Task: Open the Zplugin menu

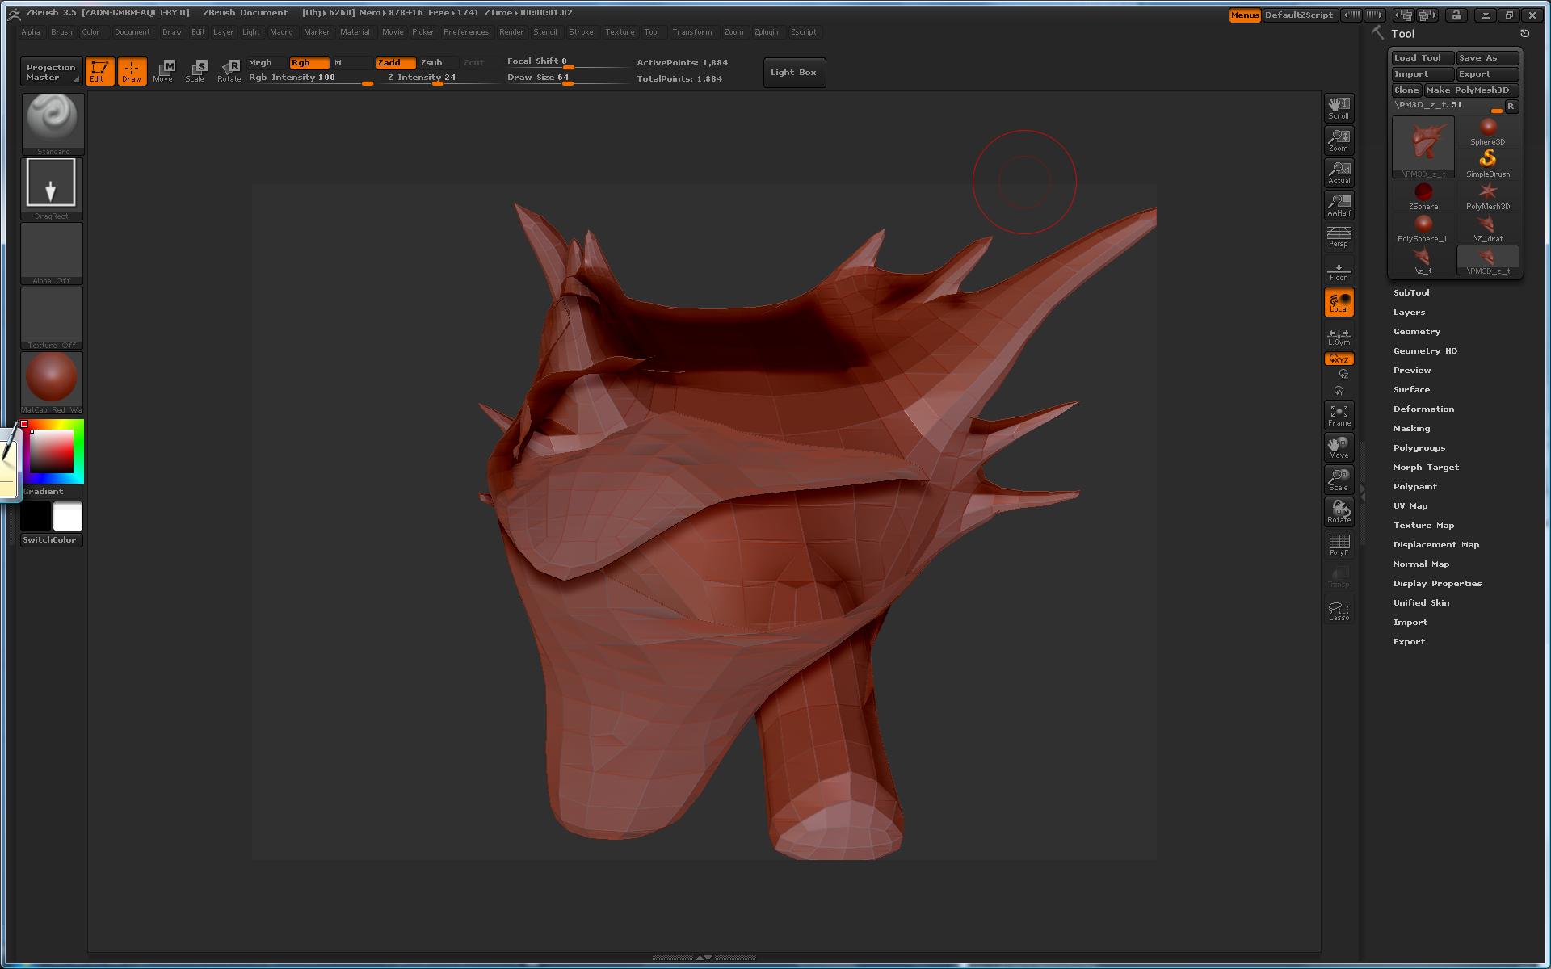Action: click(x=766, y=32)
